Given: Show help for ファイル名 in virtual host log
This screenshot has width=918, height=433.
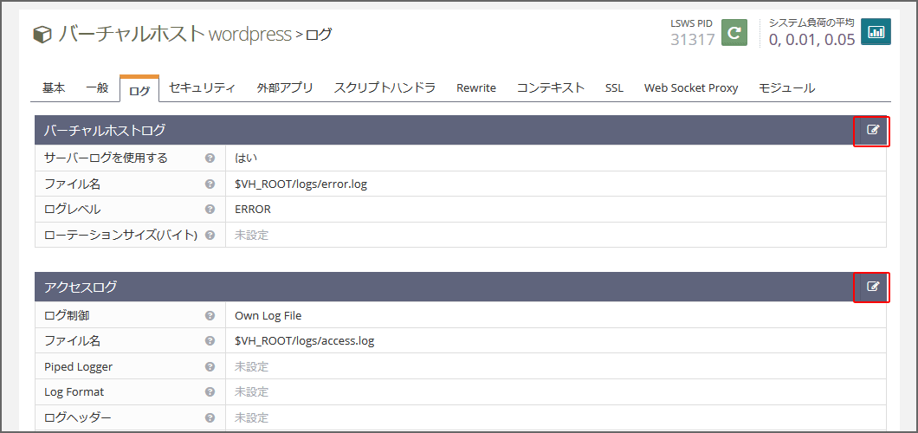Looking at the screenshot, I should click(x=209, y=184).
